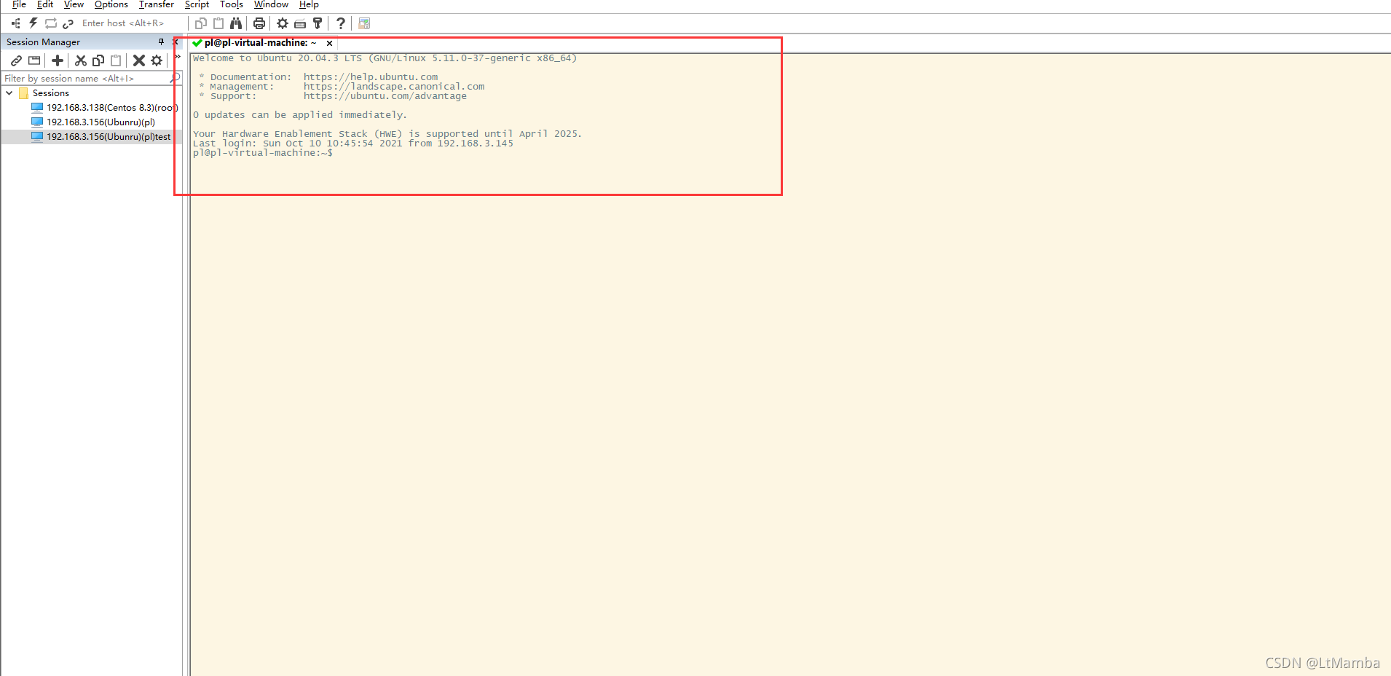
Task: Select the Sessions folder
Action: click(x=51, y=93)
